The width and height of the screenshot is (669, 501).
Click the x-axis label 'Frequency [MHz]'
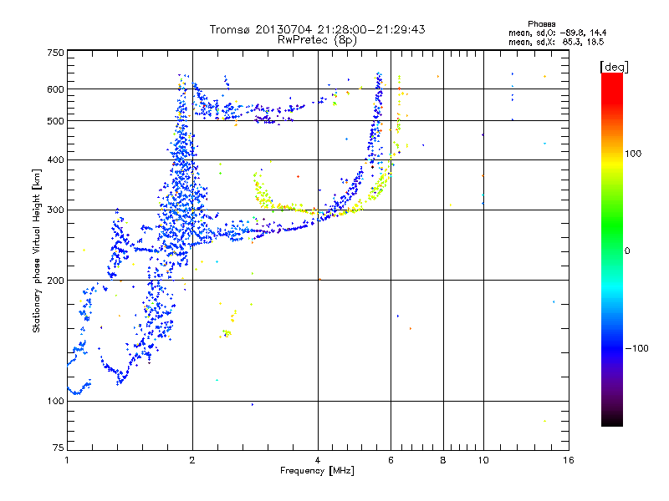317,471
